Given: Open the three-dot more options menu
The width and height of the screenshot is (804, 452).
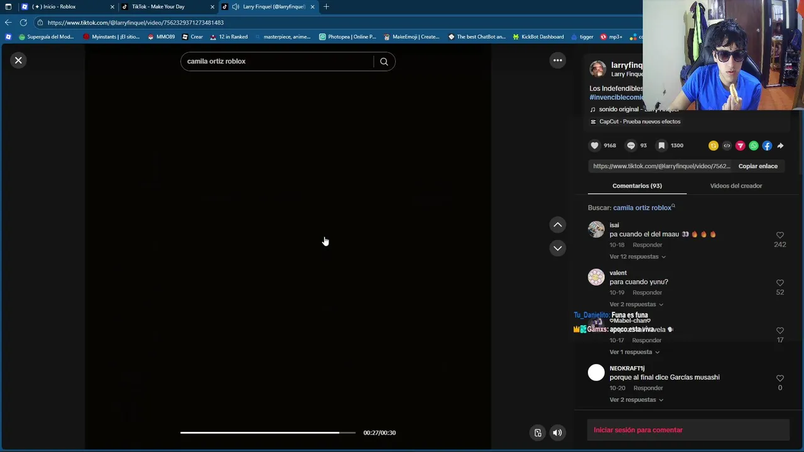Looking at the screenshot, I should click(557, 60).
